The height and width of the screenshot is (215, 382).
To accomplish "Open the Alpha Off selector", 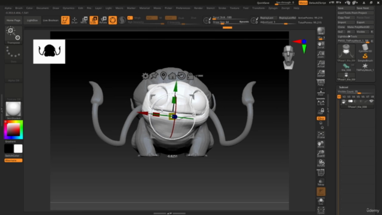I will [x=13, y=73].
